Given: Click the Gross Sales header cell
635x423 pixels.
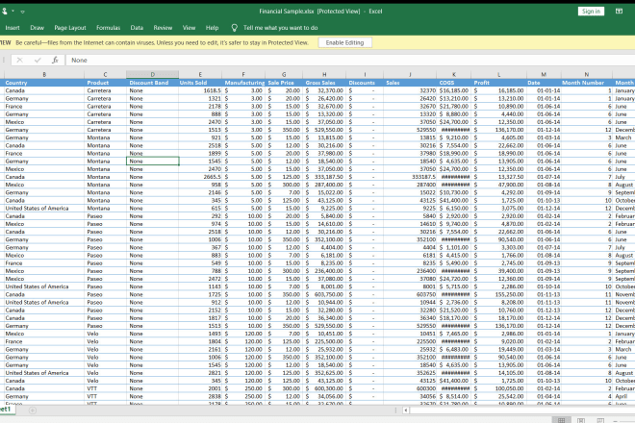Looking at the screenshot, I should click(x=324, y=83).
